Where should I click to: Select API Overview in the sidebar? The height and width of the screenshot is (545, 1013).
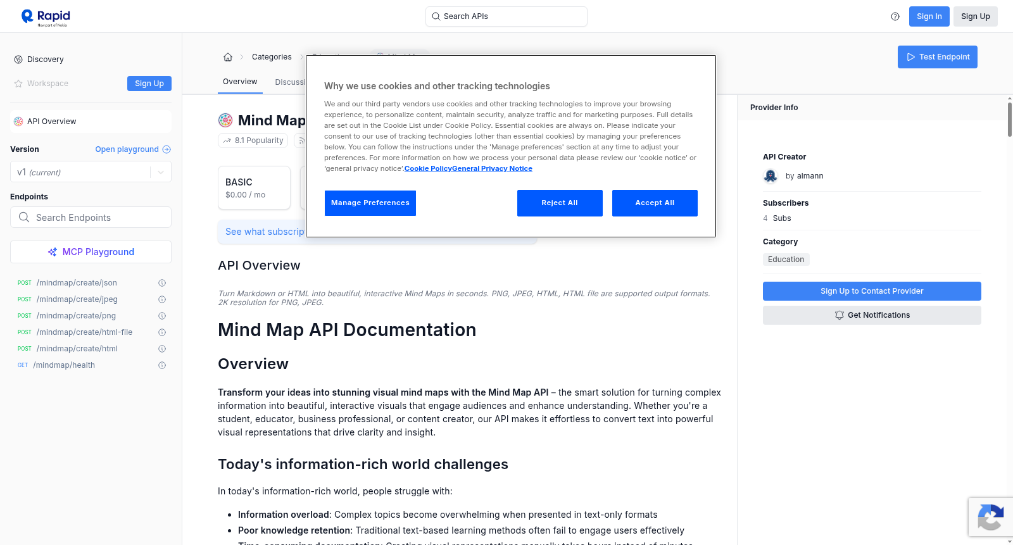pyautogui.click(x=91, y=122)
